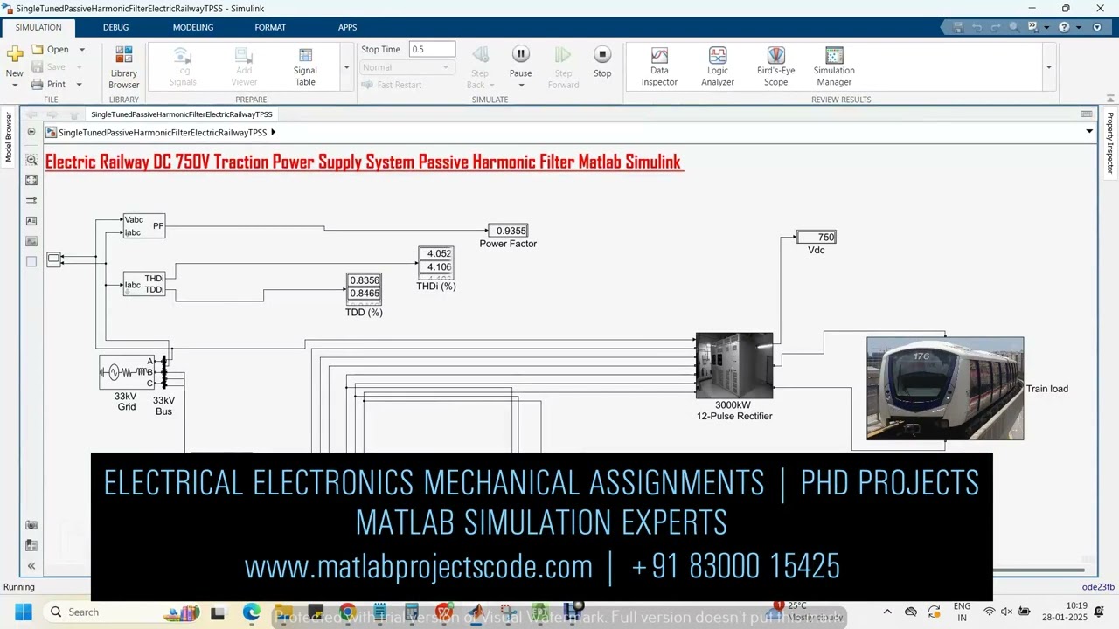The width and height of the screenshot is (1119, 629).
Task: Click the ode23tb solver status text
Action: [1099, 587]
